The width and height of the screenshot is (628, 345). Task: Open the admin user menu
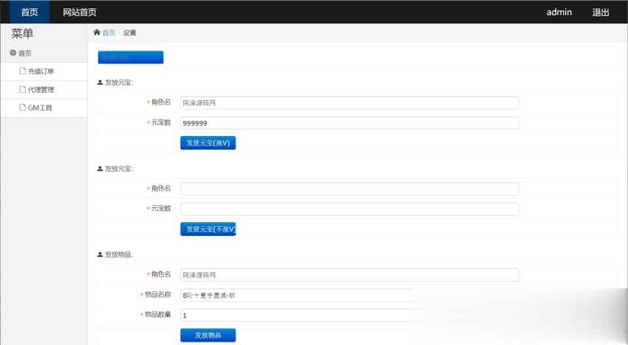point(559,12)
